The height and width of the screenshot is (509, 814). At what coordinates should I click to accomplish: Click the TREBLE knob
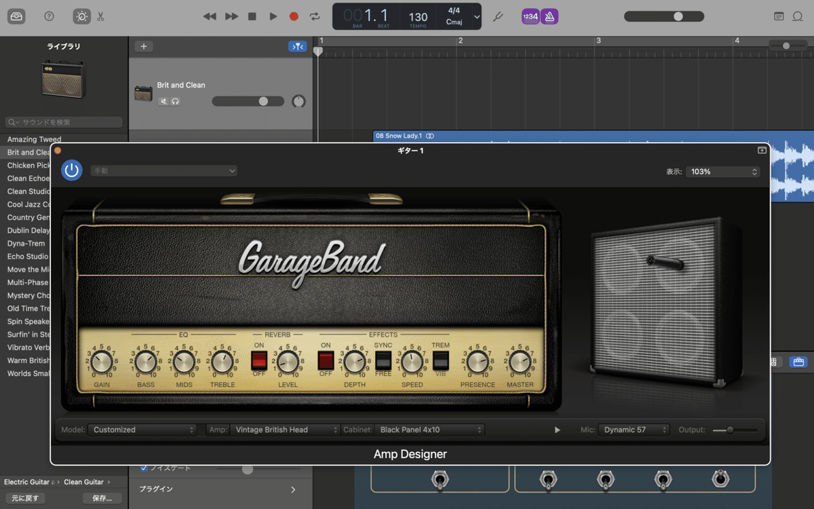point(222,362)
